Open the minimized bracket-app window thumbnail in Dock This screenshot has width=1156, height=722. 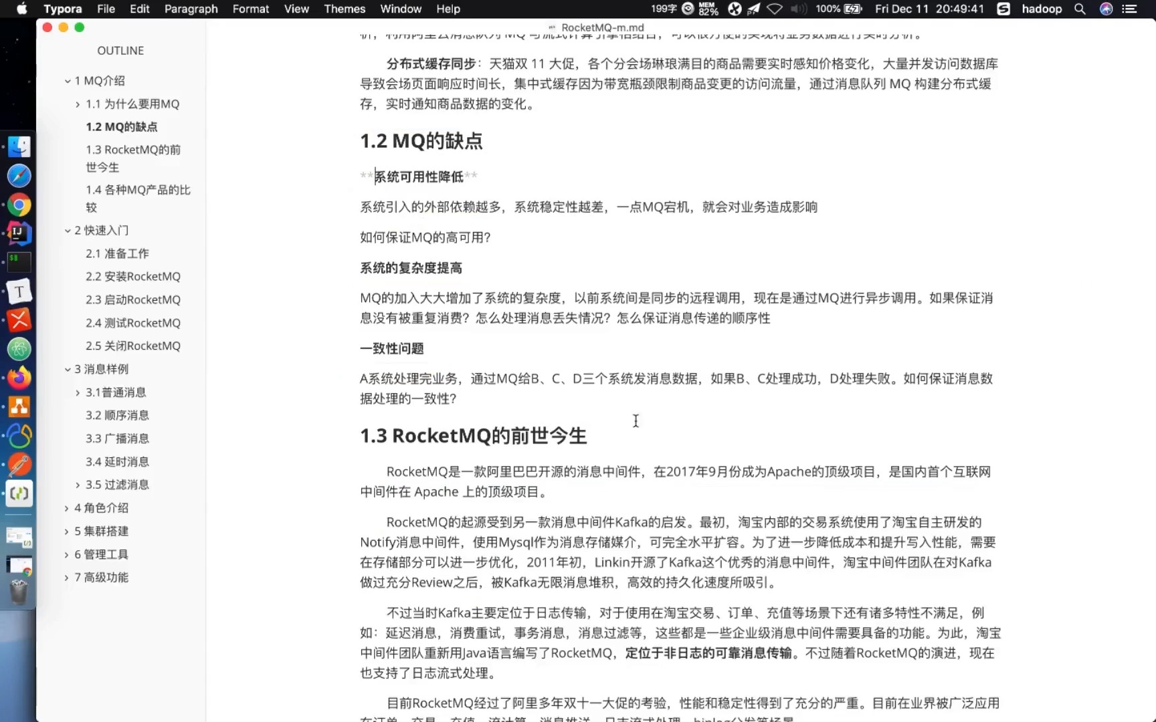click(x=19, y=537)
